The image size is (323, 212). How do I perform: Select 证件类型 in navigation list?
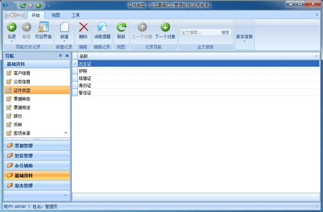[x=37, y=90]
